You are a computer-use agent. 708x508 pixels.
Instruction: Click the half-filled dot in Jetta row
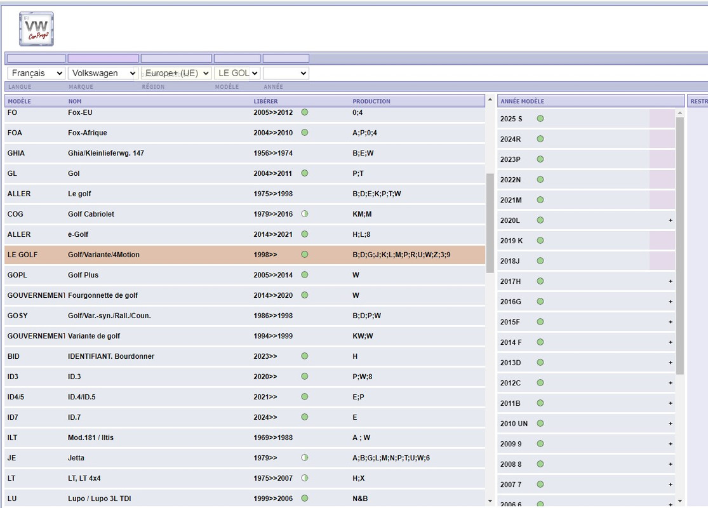coord(305,458)
